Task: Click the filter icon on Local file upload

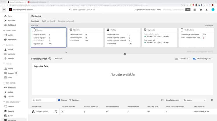Action: coord(56,112)
